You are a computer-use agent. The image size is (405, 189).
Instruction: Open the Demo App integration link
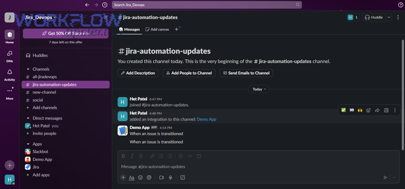point(207,119)
